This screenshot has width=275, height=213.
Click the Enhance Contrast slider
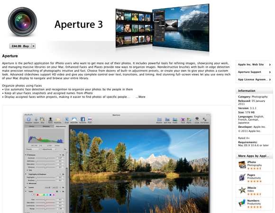tap(46, 158)
